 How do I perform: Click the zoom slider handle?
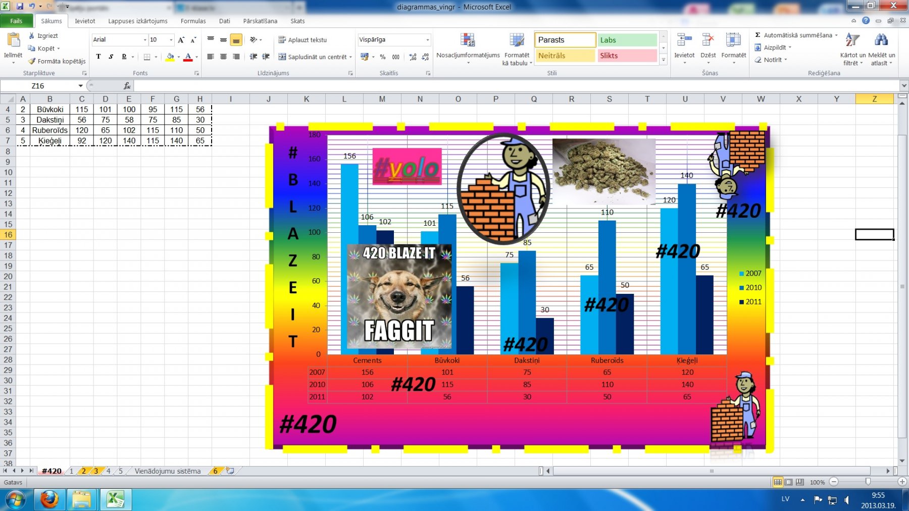[868, 482]
